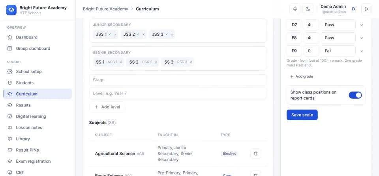379x176 pixels.
Task: Click the SENIOR SECONDARY stage label
Action: pyautogui.click(x=112, y=52)
